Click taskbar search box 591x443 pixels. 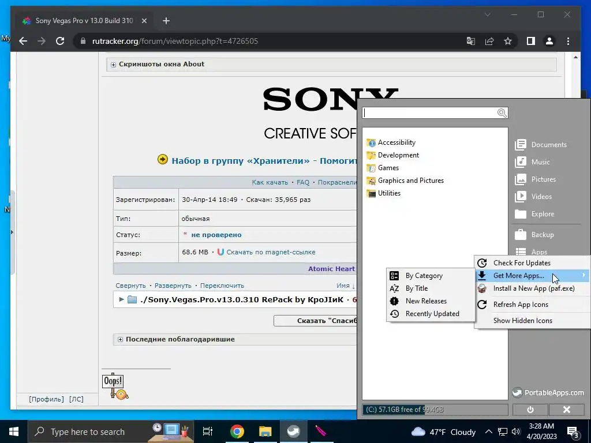[111, 431]
